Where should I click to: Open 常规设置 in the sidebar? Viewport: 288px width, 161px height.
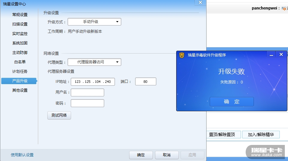click(x=20, y=15)
